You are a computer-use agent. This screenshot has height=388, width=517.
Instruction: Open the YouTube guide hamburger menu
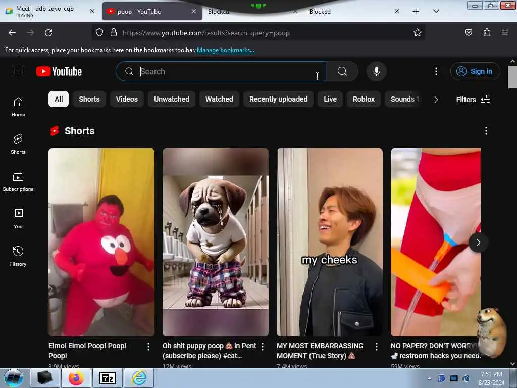click(x=18, y=71)
